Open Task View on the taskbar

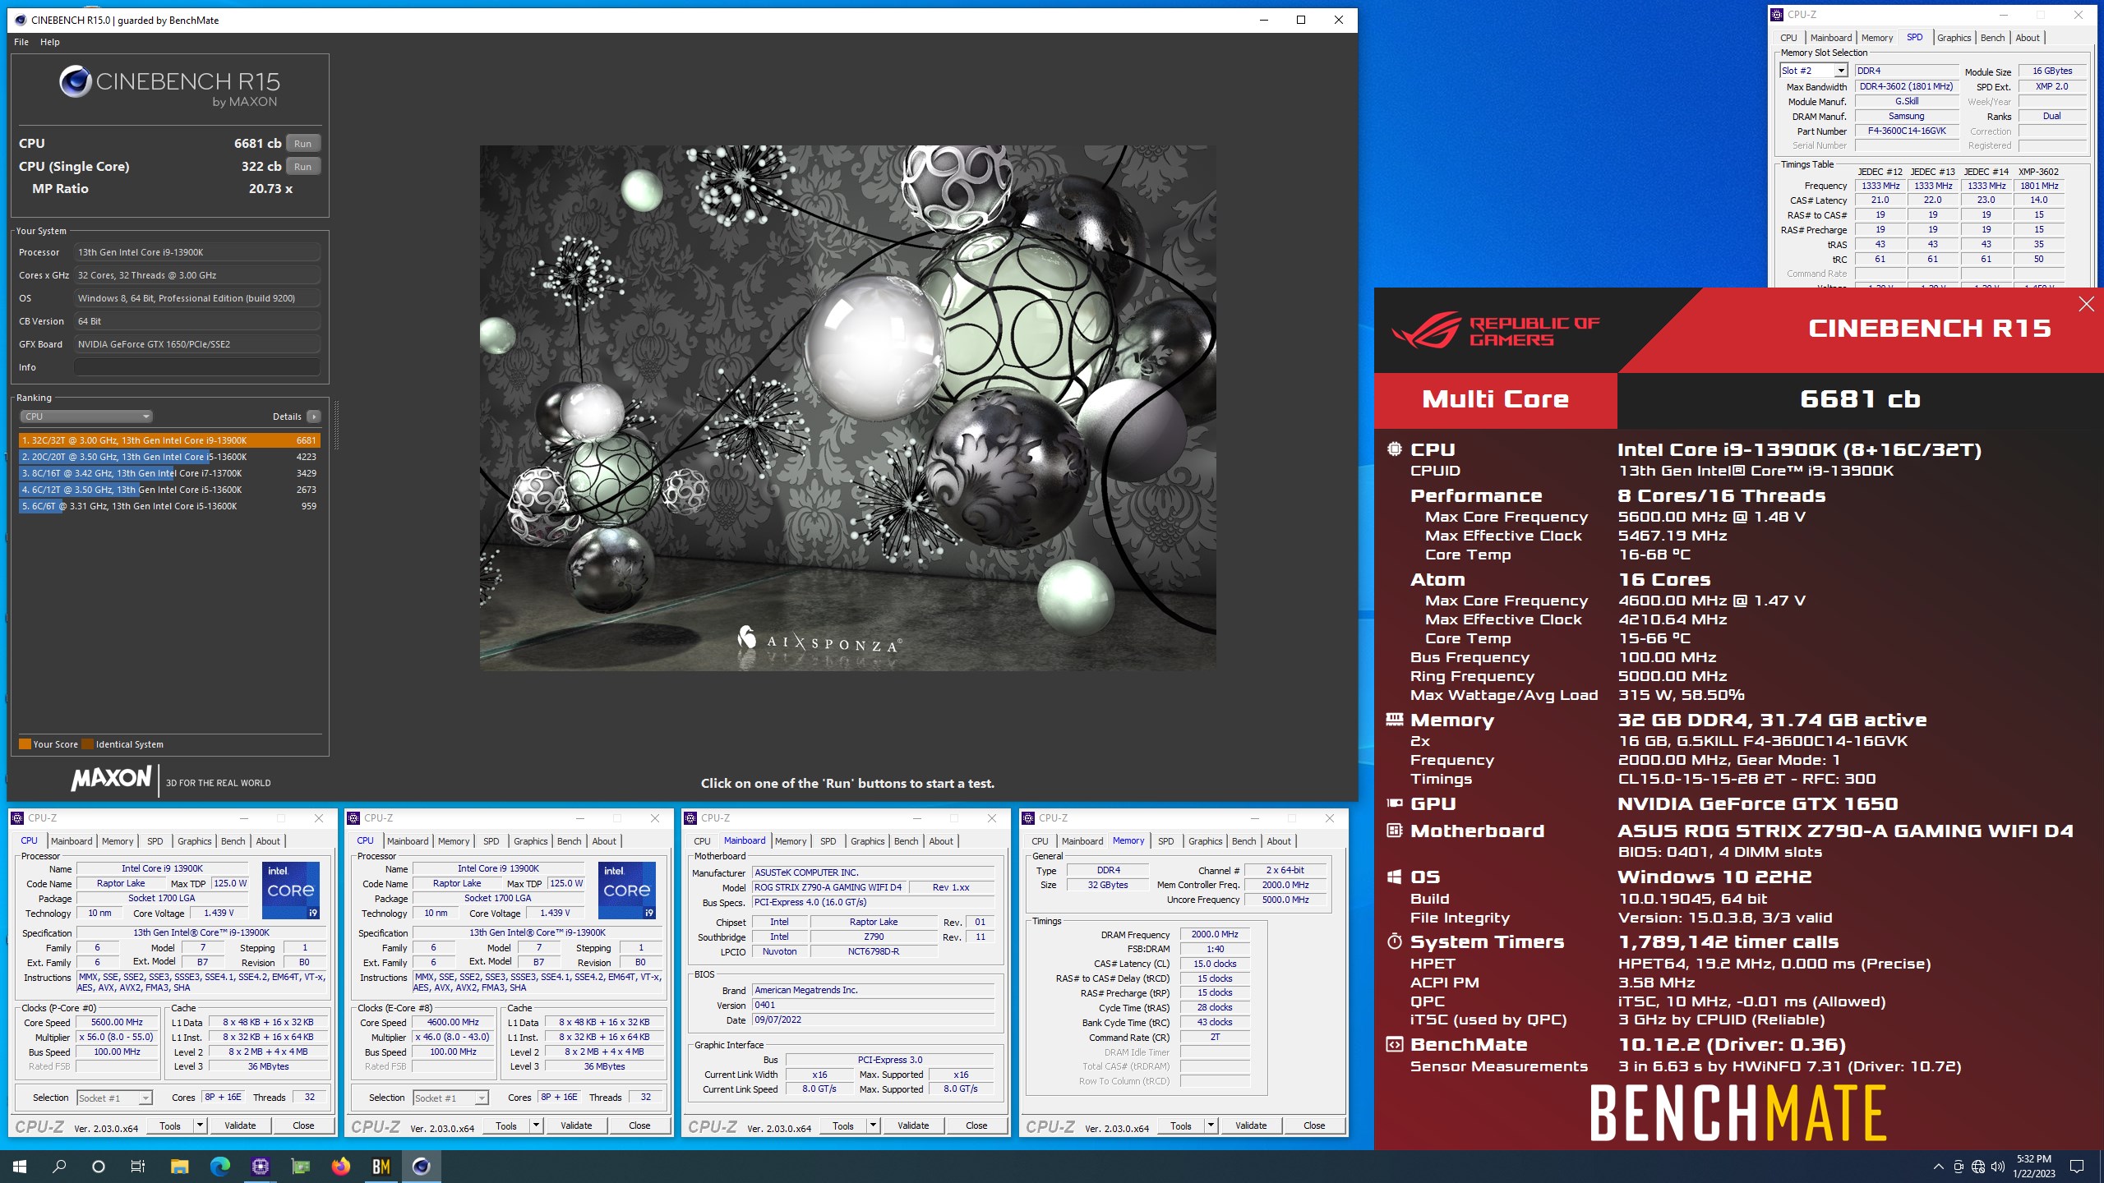coord(138,1166)
